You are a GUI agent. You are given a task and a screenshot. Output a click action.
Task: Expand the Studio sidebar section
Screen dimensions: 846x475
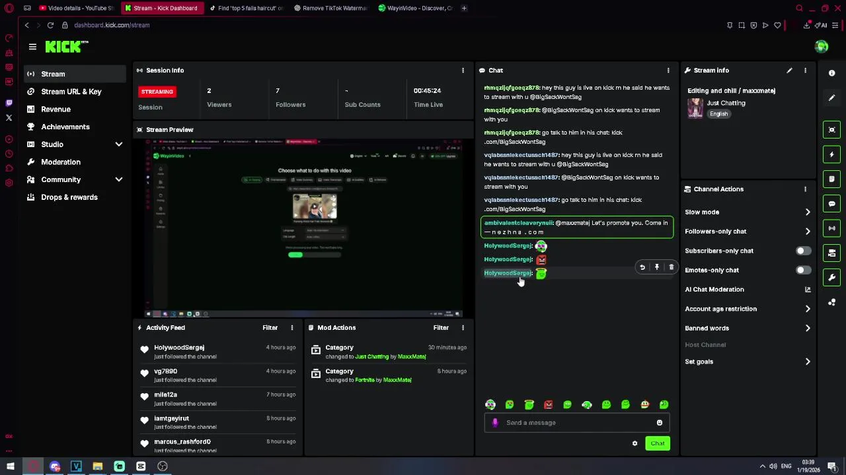pyautogui.click(x=119, y=144)
